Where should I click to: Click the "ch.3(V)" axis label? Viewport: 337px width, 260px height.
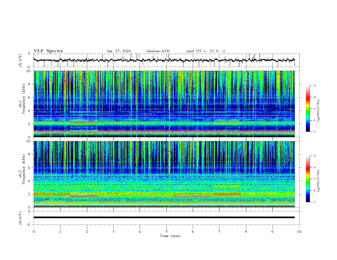click(20, 218)
